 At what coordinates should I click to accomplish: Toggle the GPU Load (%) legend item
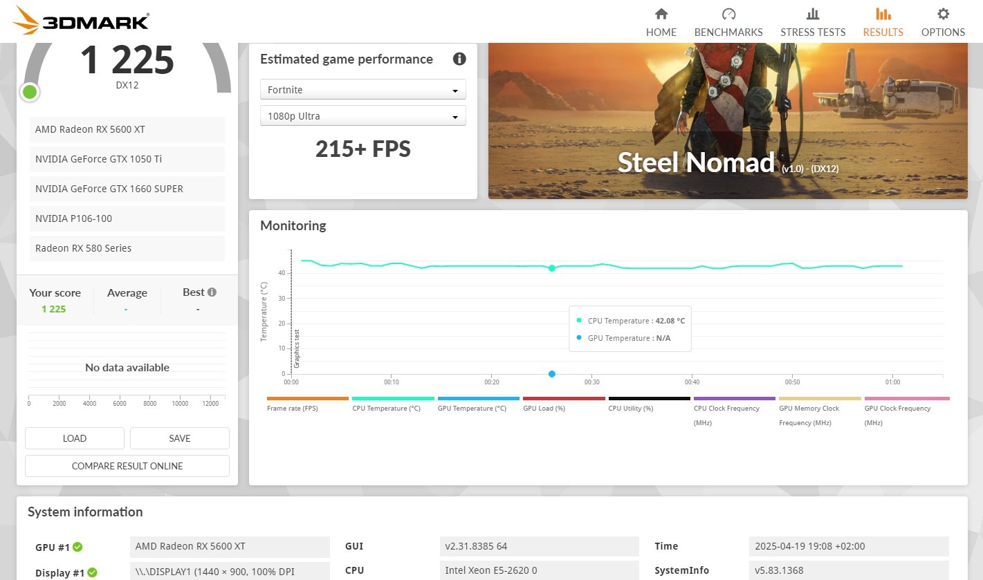(x=564, y=404)
